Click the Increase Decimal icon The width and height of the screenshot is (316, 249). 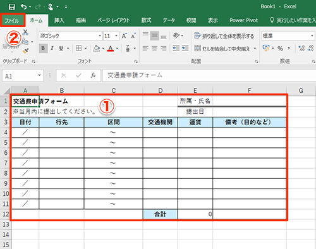coord(301,48)
